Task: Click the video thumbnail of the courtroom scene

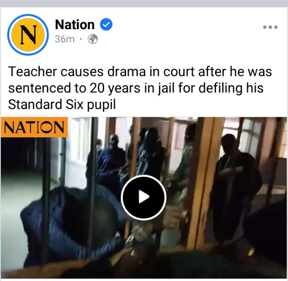Action: [x=144, y=197]
